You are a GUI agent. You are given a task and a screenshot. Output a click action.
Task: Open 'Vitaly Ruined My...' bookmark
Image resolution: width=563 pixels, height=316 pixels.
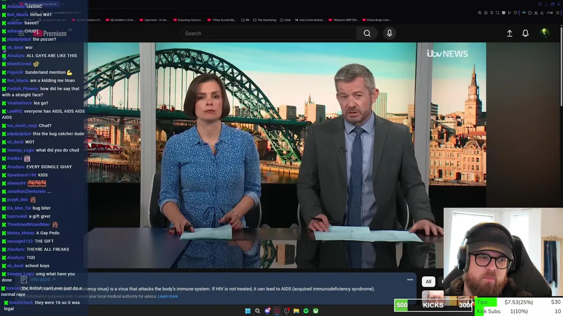222,20
